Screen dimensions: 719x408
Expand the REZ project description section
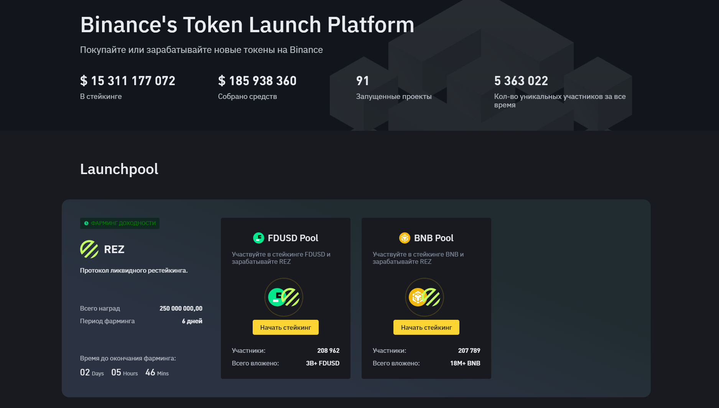[134, 270]
